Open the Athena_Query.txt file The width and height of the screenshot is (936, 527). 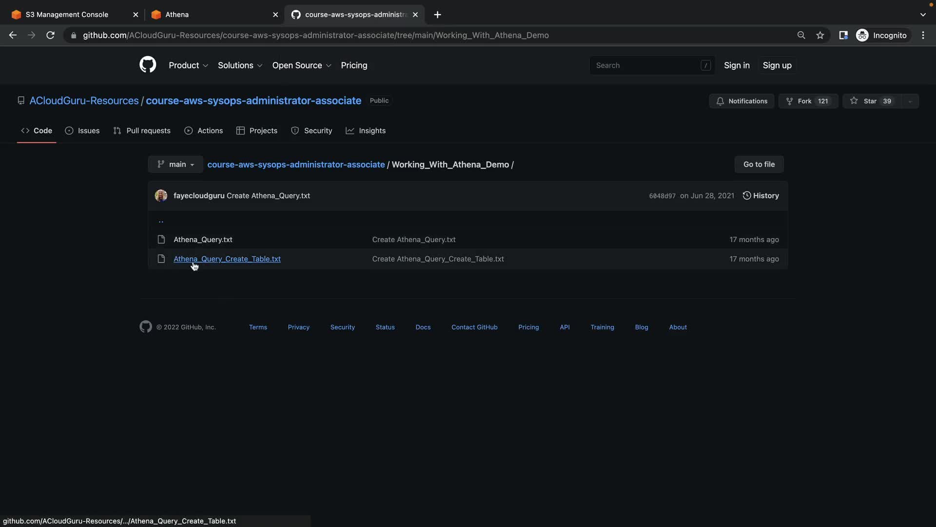pyautogui.click(x=203, y=240)
